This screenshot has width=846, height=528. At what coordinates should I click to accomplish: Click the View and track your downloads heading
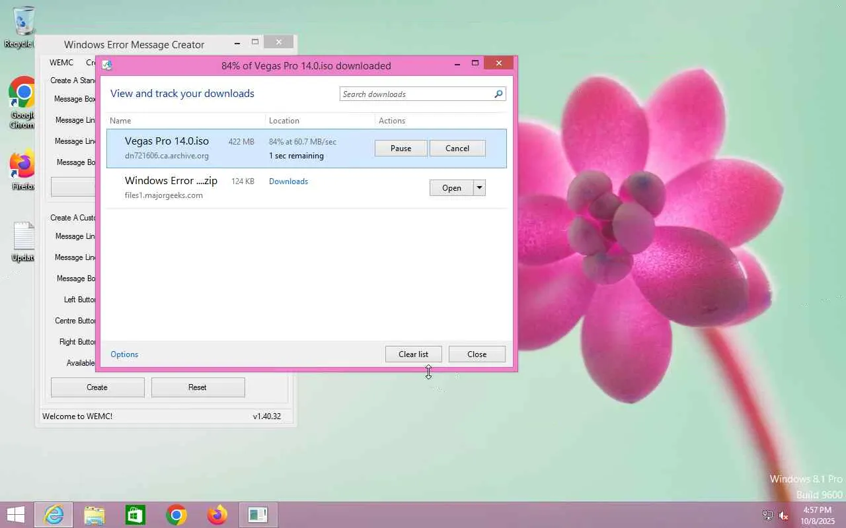click(182, 94)
